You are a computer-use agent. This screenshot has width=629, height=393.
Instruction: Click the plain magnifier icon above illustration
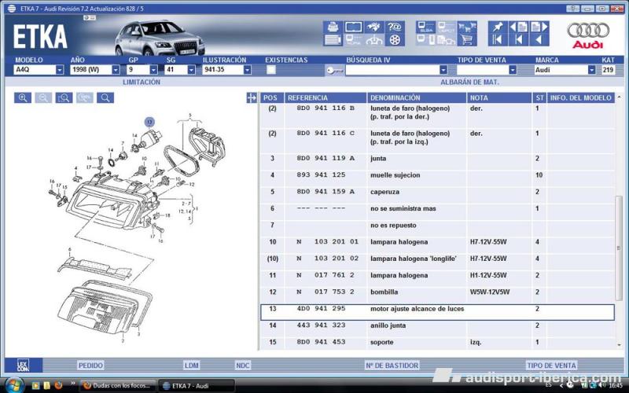click(105, 97)
